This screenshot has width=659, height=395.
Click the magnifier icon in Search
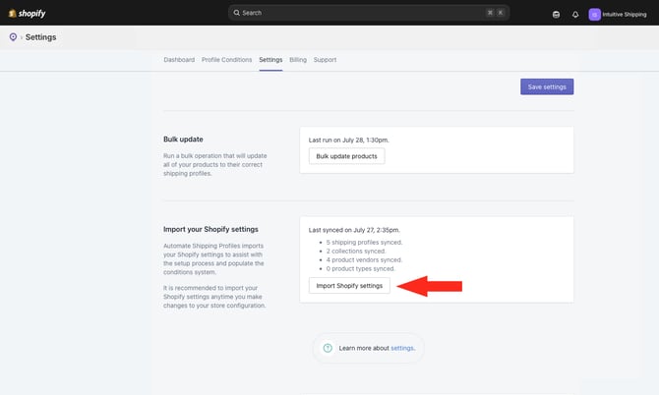237,13
